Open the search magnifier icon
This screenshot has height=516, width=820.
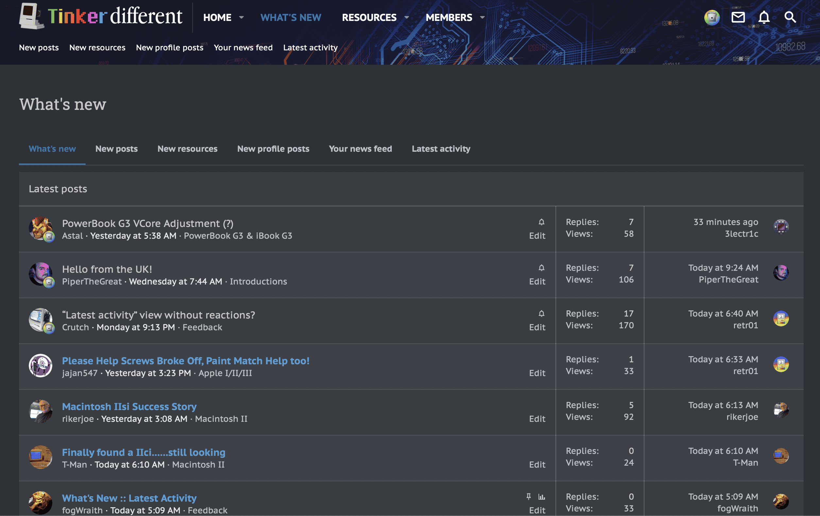pos(790,17)
